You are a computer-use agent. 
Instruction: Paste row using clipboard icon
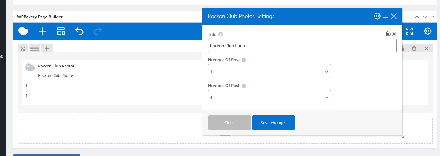click(414, 48)
